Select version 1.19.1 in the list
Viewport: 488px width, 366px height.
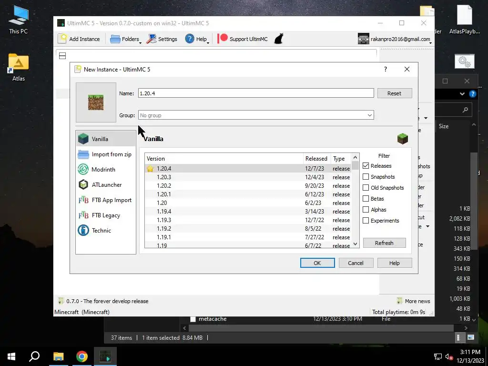coord(248,237)
